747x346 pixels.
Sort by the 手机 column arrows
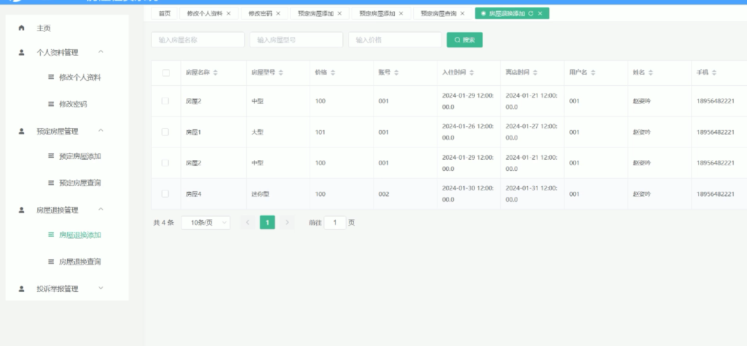tap(714, 73)
